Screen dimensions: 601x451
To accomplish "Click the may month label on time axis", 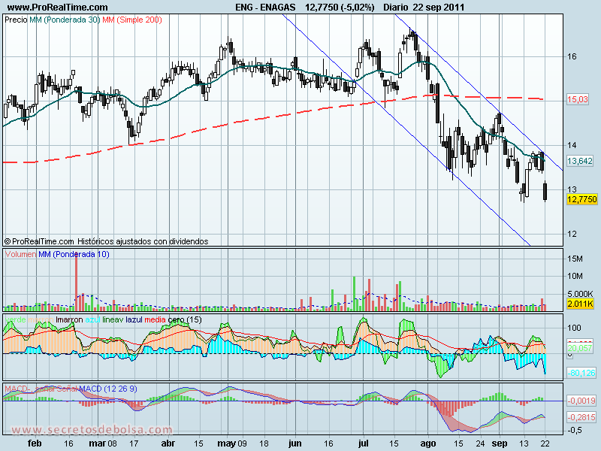I will click(x=227, y=443).
